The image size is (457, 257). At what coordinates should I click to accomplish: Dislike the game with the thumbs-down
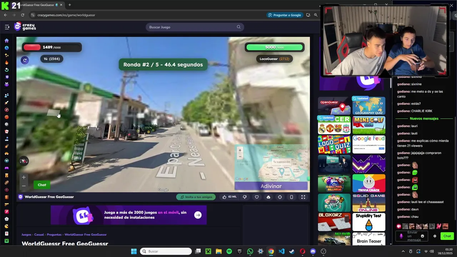(x=245, y=197)
